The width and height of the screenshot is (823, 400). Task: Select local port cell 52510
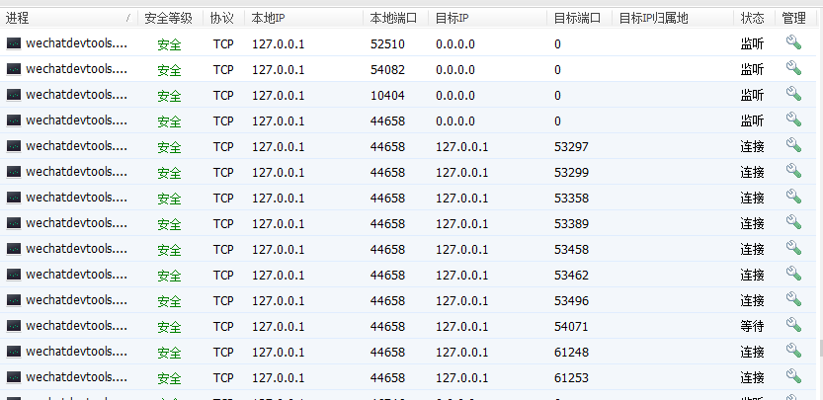click(387, 44)
